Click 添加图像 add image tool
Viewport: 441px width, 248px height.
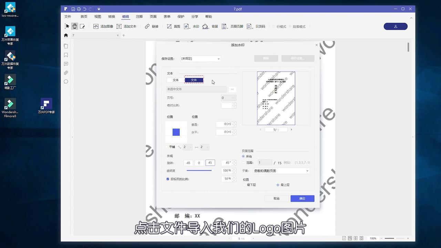coord(103,26)
